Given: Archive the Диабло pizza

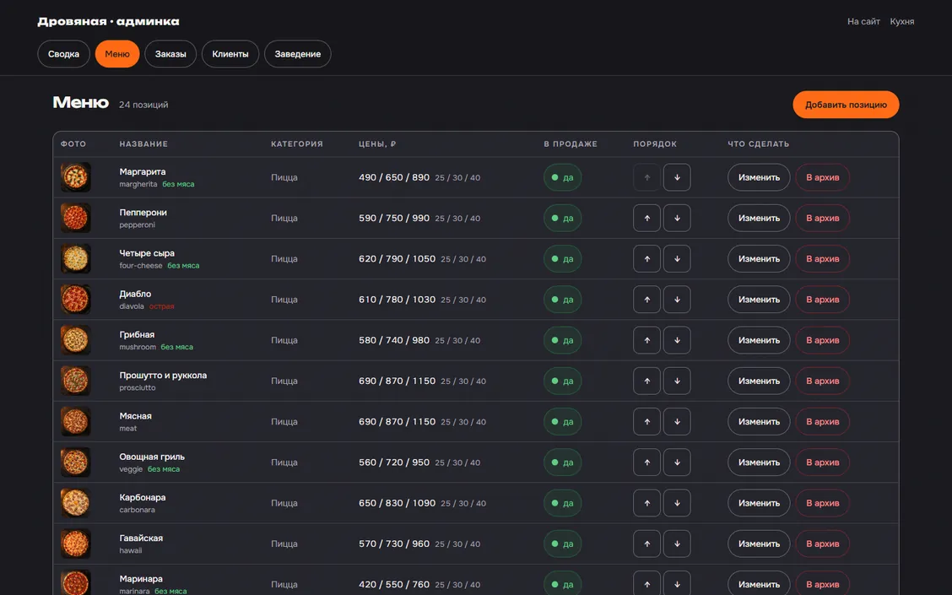Looking at the screenshot, I should coord(822,300).
